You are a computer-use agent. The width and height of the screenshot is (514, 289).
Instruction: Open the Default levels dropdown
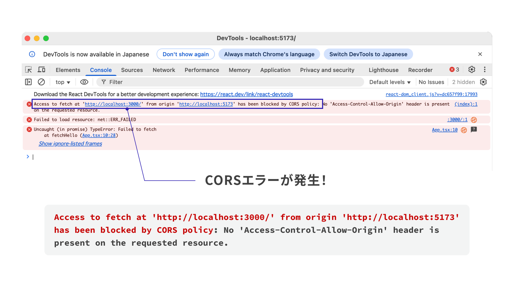coord(390,82)
